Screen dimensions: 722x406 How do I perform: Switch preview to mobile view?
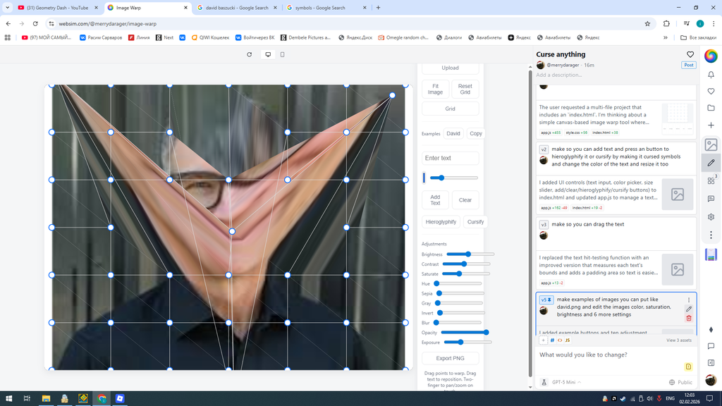(x=283, y=54)
